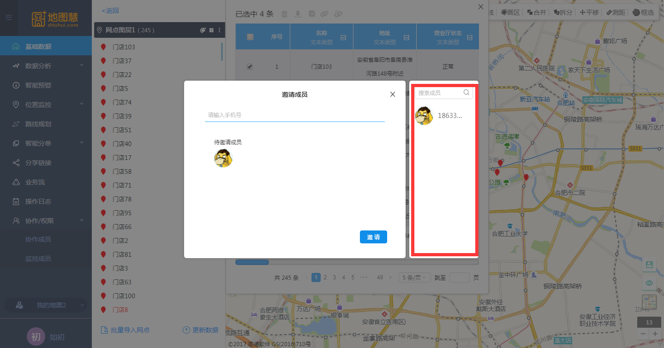Viewport: 664px width, 348px height.
Task: Click 更新数据 link
Action: (x=201, y=330)
